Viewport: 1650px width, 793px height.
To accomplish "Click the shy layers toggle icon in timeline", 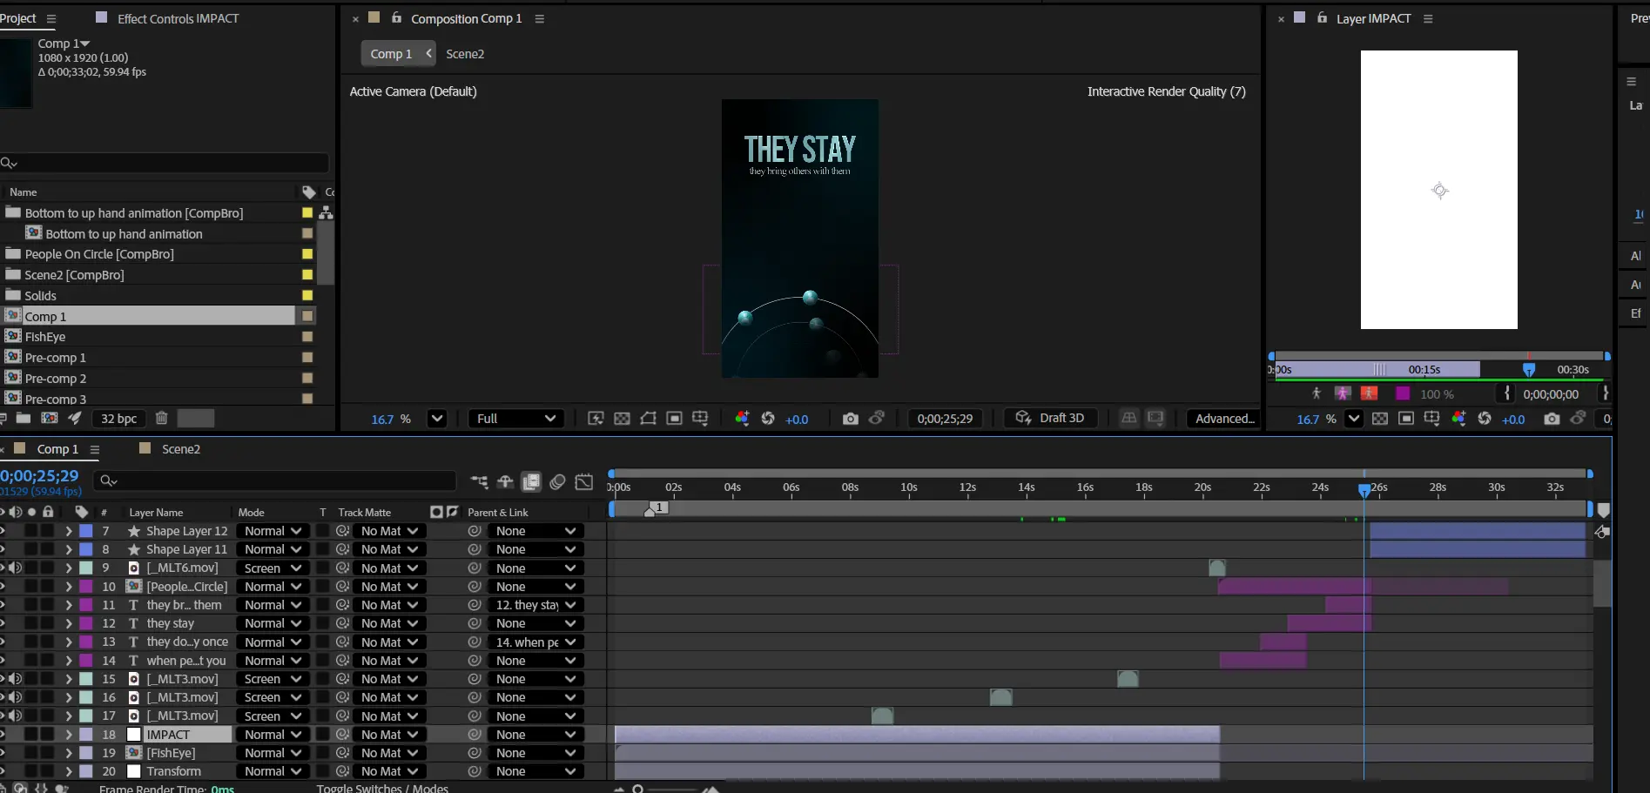I will [x=505, y=481].
